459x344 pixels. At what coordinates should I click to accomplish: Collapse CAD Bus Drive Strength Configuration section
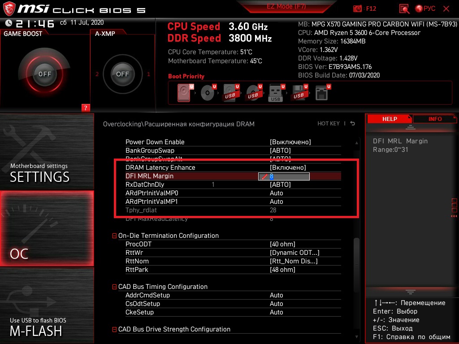[114, 329]
